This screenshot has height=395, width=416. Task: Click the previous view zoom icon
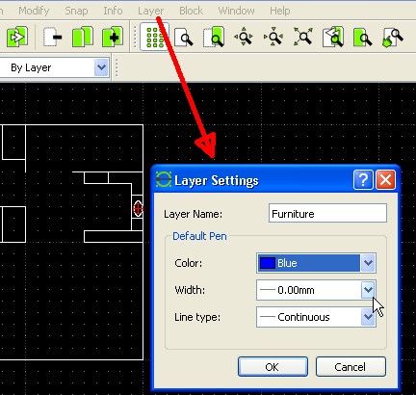333,37
